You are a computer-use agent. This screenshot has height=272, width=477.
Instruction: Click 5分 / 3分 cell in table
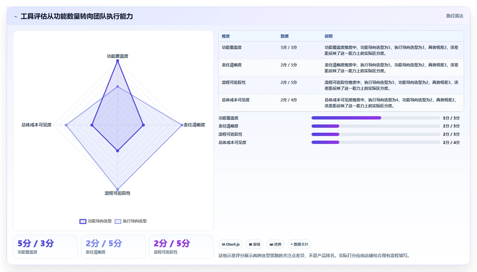click(x=289, y=48)
